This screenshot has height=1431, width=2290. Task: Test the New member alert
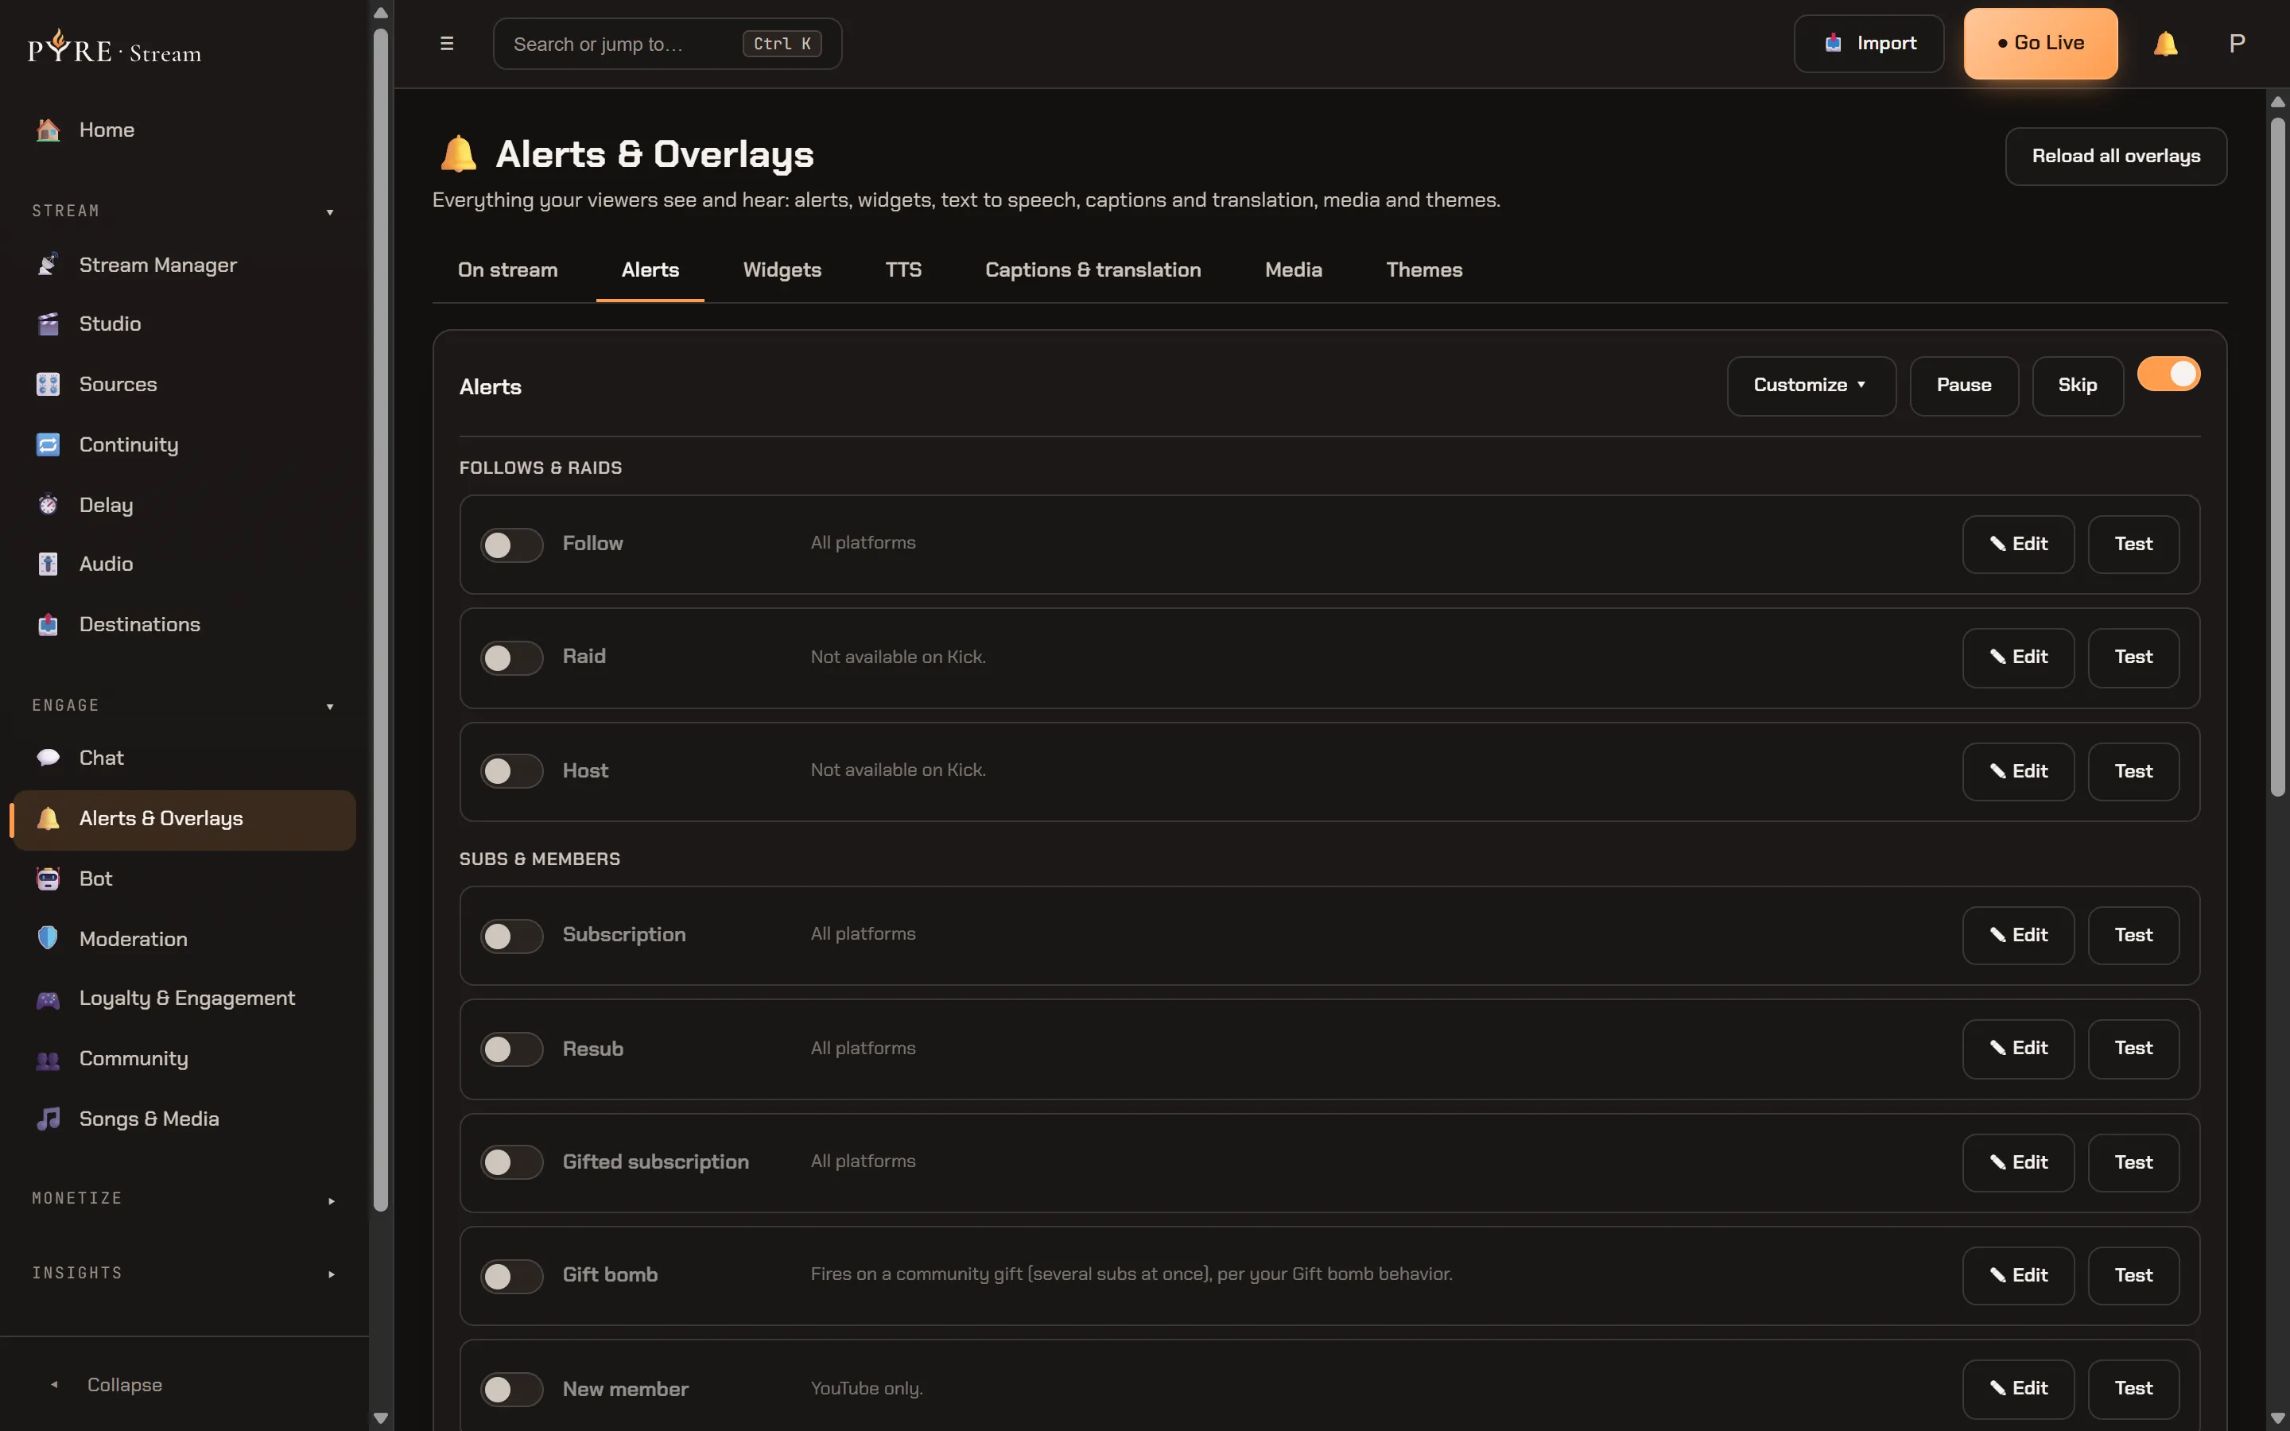point(2133,1388)
